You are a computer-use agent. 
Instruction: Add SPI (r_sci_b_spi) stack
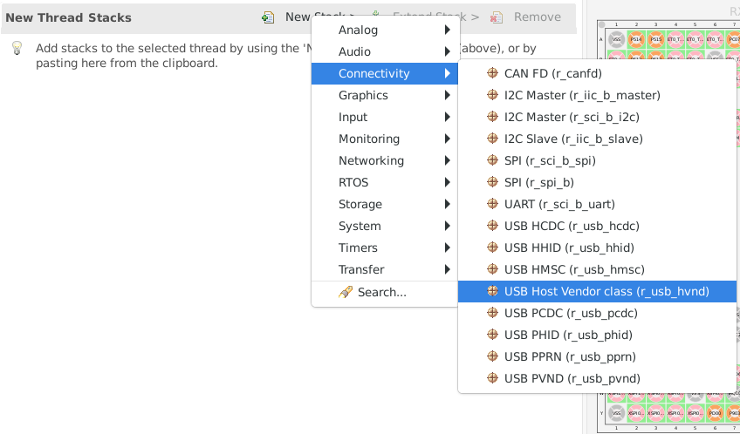pyautogui.click(x=597, y=160)
